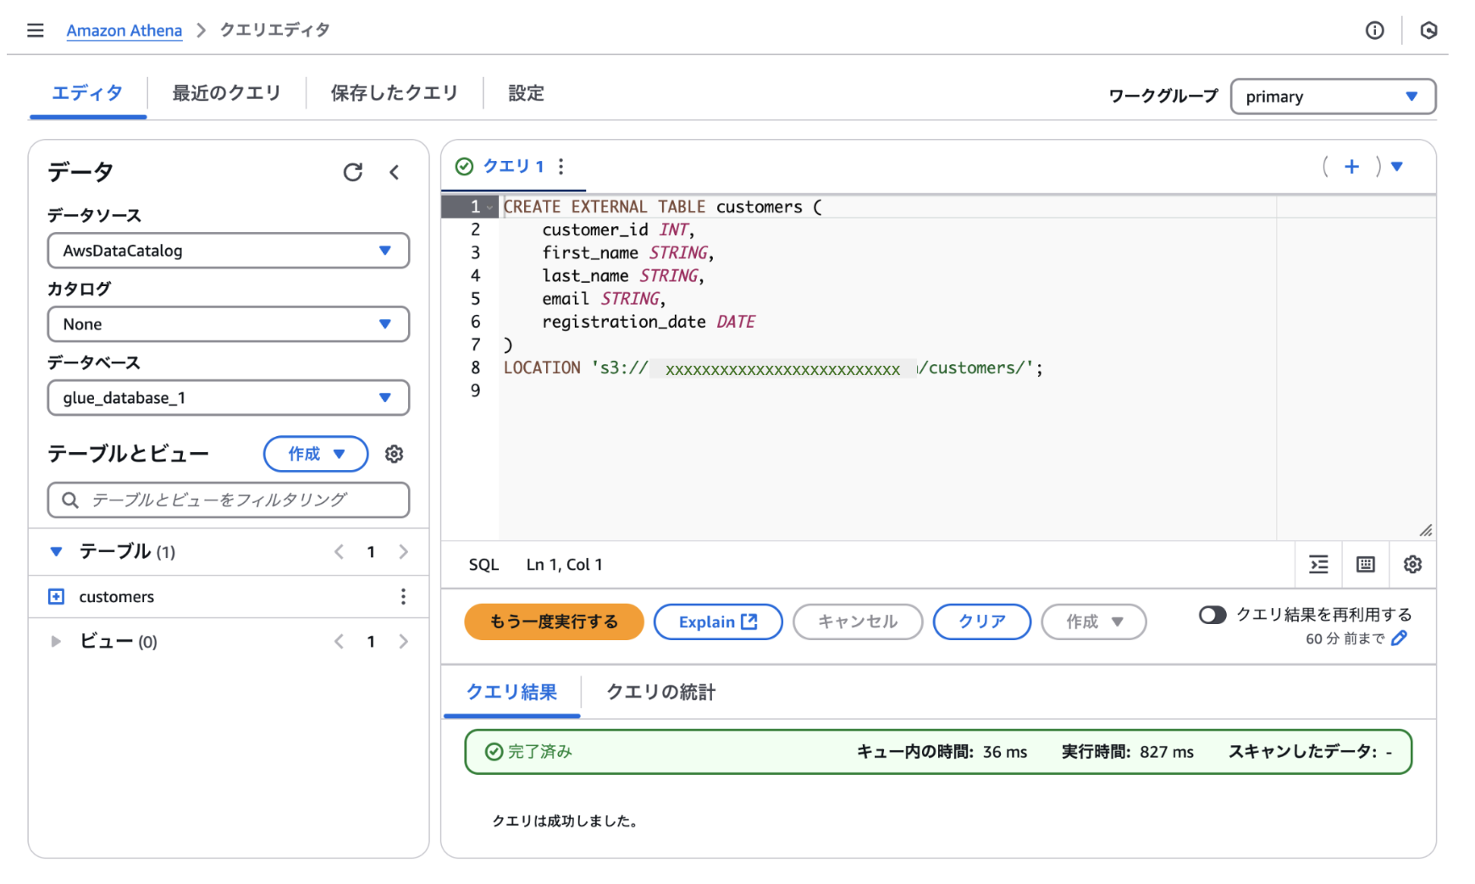Click the クエリエディタ breadcrumb text

coord(274,30)
